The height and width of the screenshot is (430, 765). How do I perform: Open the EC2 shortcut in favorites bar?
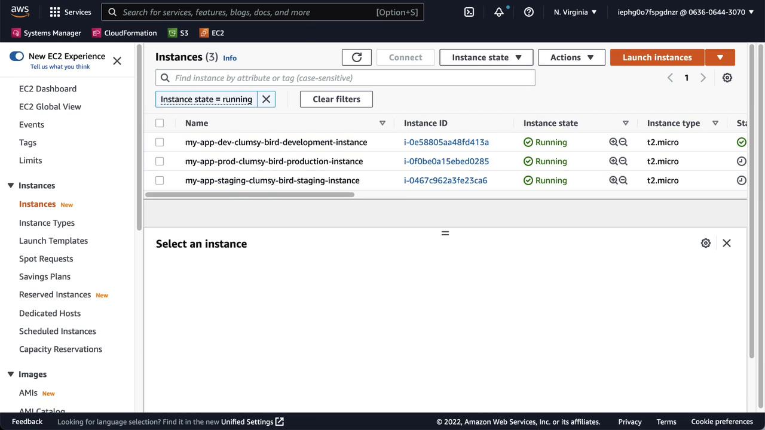(x=212, y=33)
